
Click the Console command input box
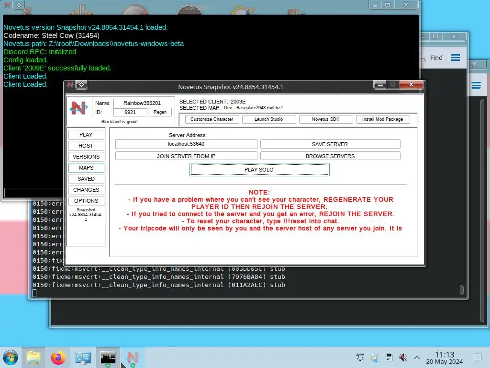tap(34, 192)
